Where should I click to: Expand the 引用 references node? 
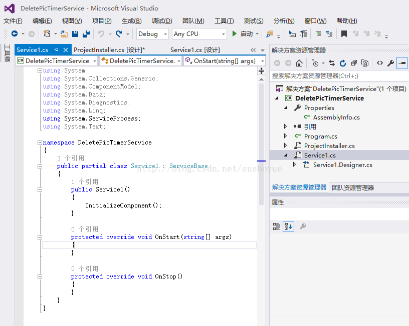click(x=285, y=126)
